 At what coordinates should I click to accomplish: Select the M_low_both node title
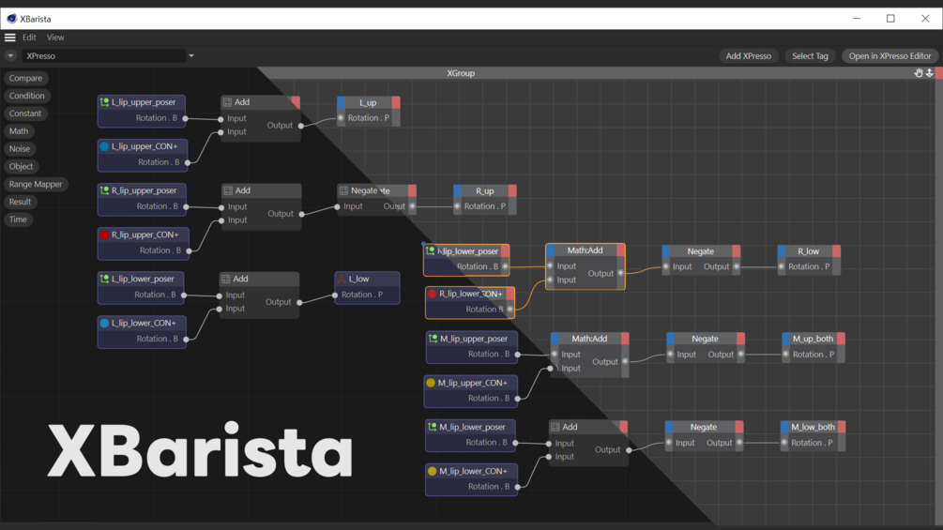(814, 427)
